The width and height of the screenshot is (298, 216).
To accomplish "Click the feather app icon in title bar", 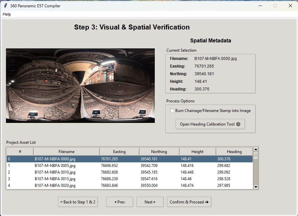I will click(6, 6).
